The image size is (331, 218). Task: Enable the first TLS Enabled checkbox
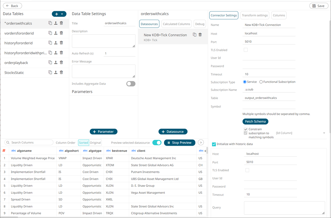coord(246,50)
